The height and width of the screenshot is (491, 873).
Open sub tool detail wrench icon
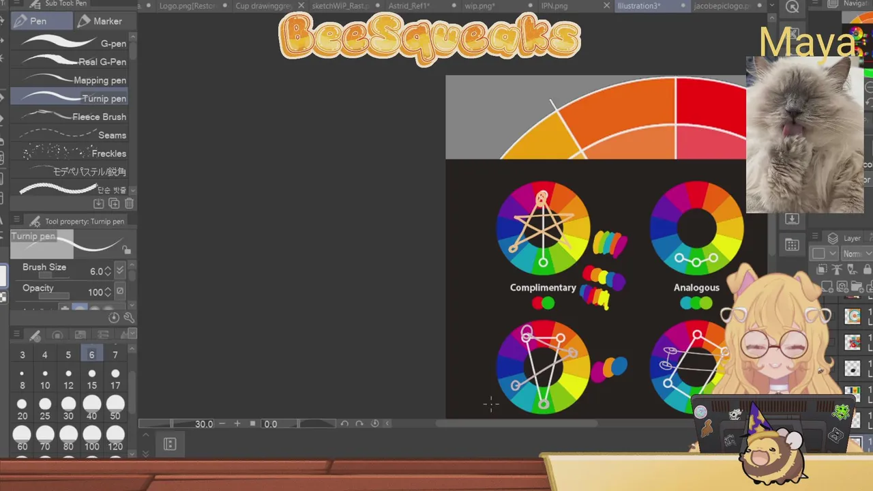tap(129, 317)
